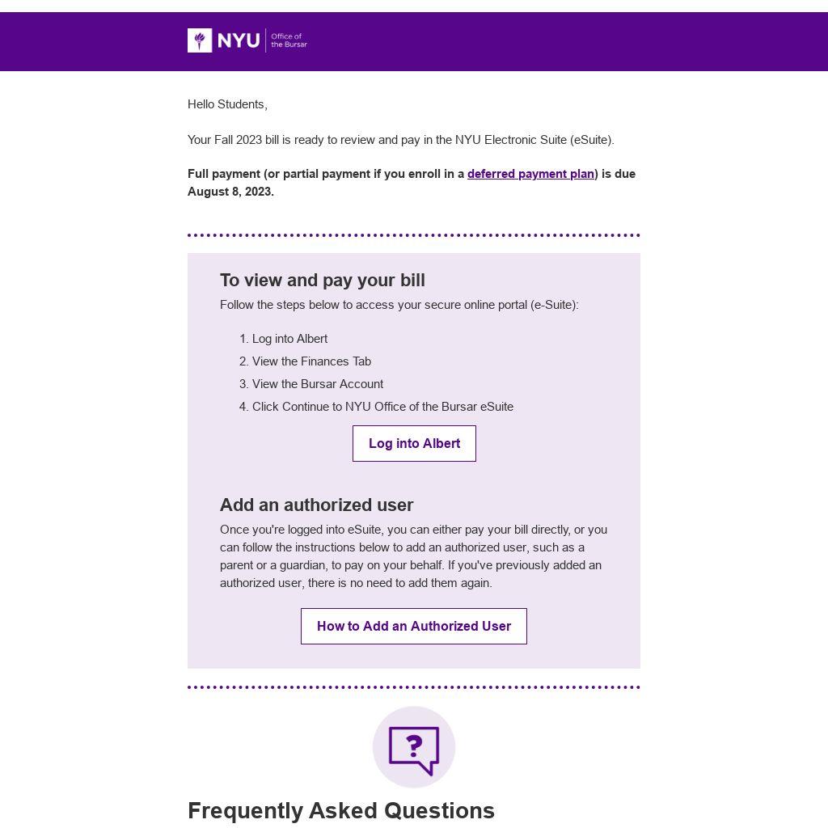
Task: Click the NYU wordmark in header
Action: (x=239, y=40)
